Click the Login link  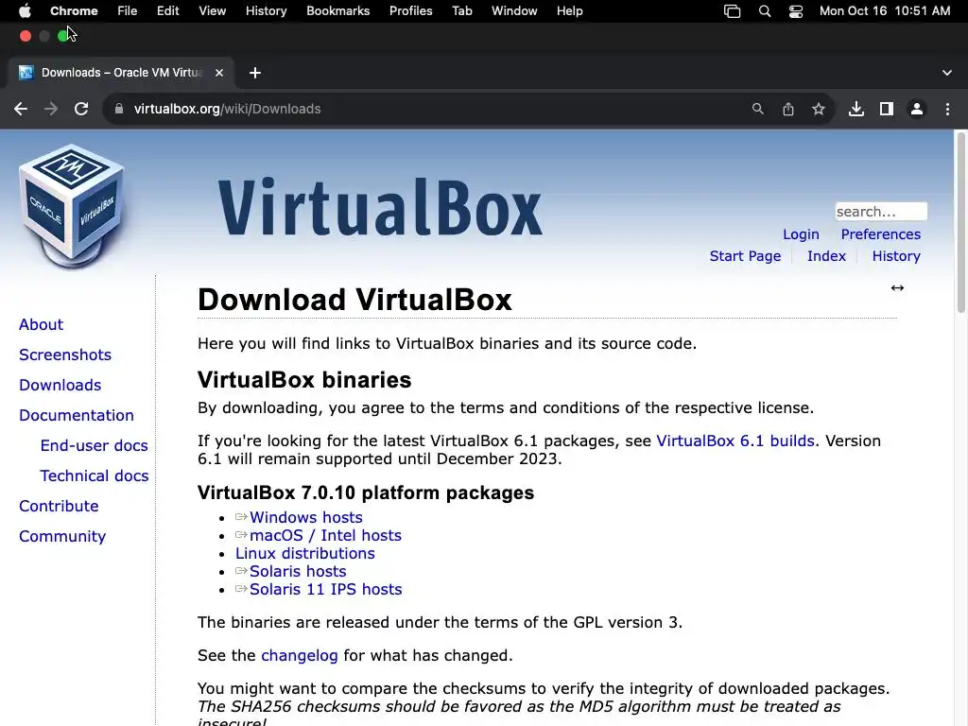click(801, 234)
